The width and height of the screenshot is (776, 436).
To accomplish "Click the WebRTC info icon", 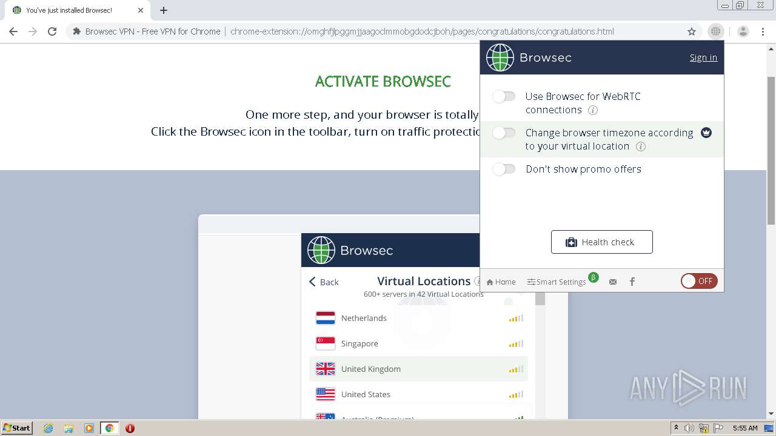I will tap(593, 110).
